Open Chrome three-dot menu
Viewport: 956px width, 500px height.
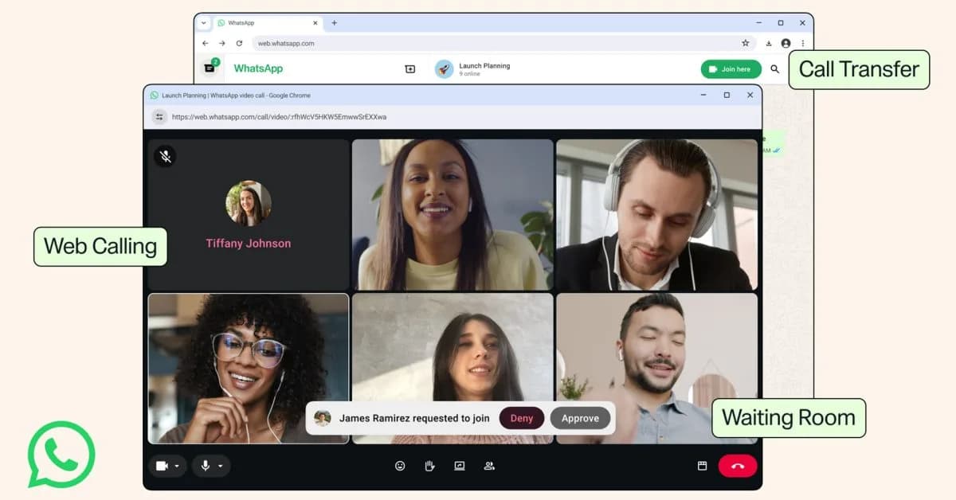803,43
